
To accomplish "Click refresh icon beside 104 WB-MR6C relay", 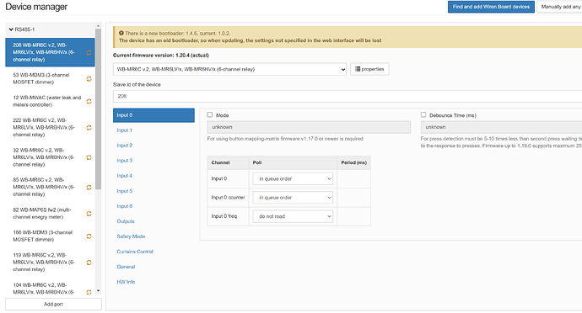I will pos(89,292).
